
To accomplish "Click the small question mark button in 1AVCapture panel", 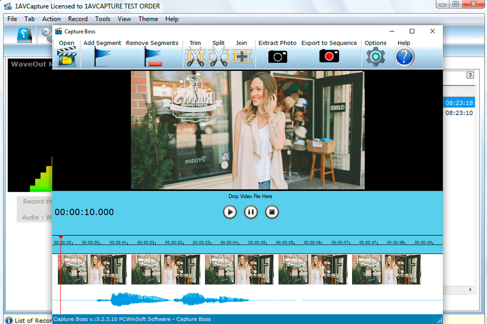I will pos(470,75).
